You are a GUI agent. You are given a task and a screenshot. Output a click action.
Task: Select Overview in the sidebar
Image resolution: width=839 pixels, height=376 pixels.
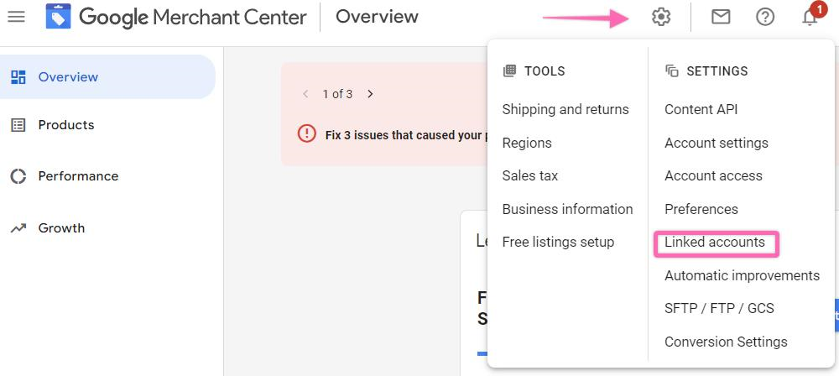pyautogui.click(x=68, y=77)
